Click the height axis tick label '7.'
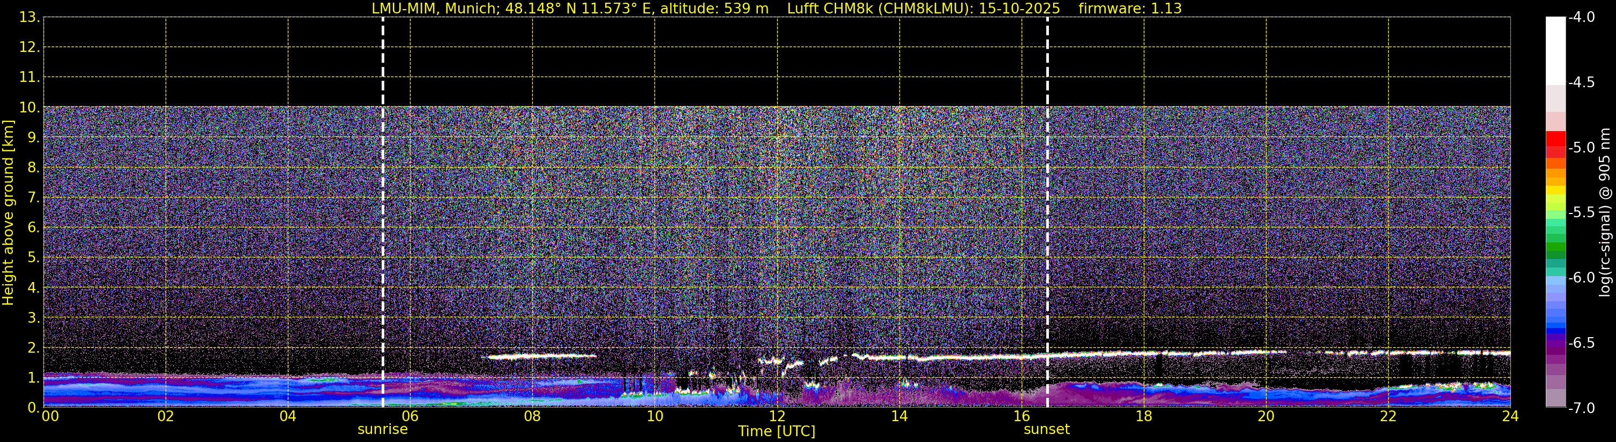 tap(33, 198)
